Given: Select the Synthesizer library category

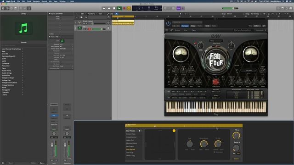Looking at the screenshot, I should click(6, 75).
